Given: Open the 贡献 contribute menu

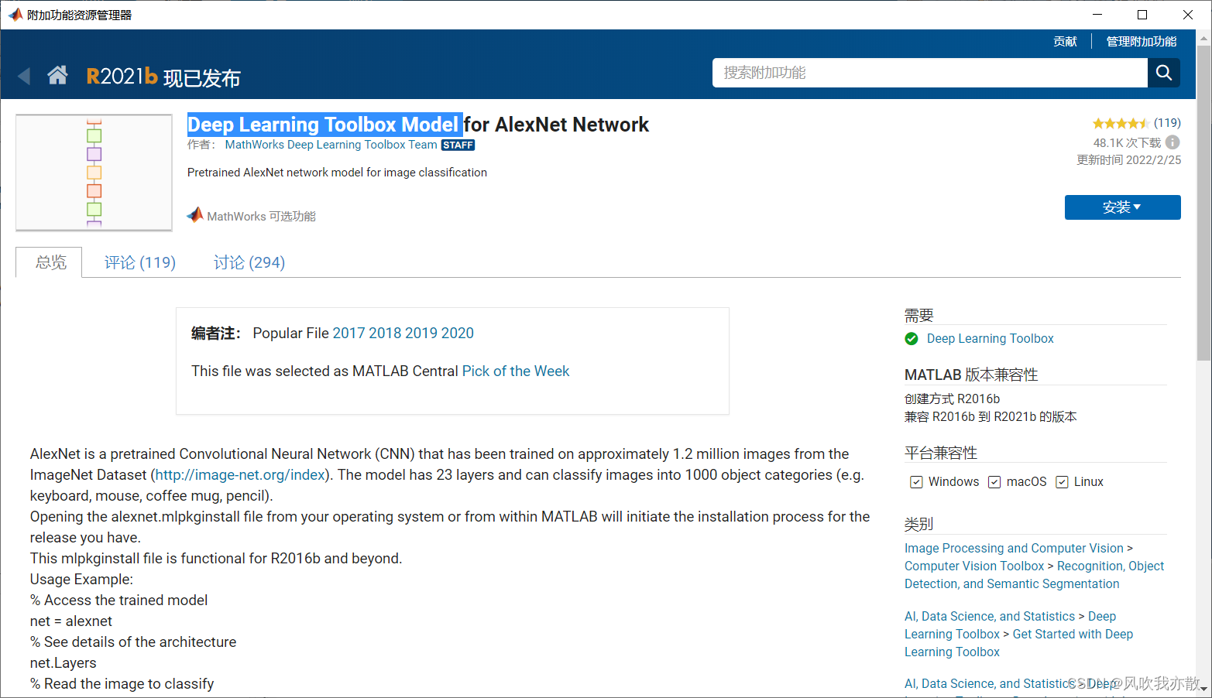Looking at the screenshot, I should (1065, 41).
